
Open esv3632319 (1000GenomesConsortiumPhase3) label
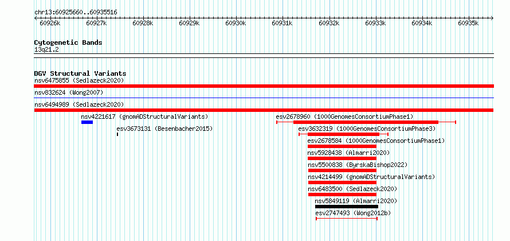(367, 129)
